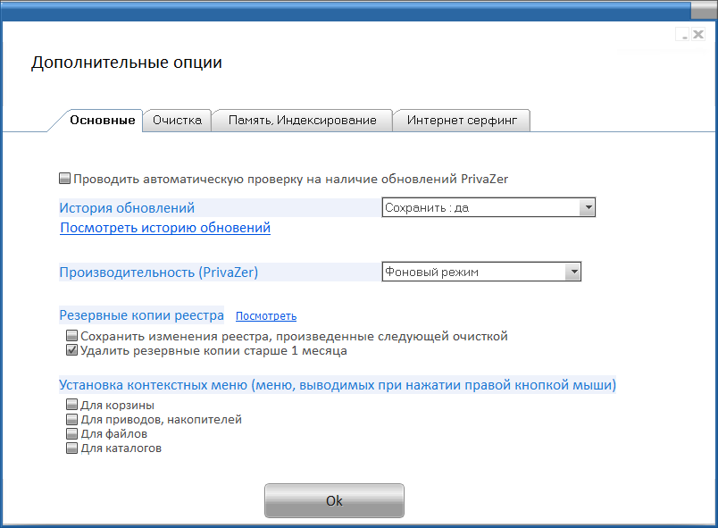Click Посмотреть link next to Резервные копии реестра

266,316
